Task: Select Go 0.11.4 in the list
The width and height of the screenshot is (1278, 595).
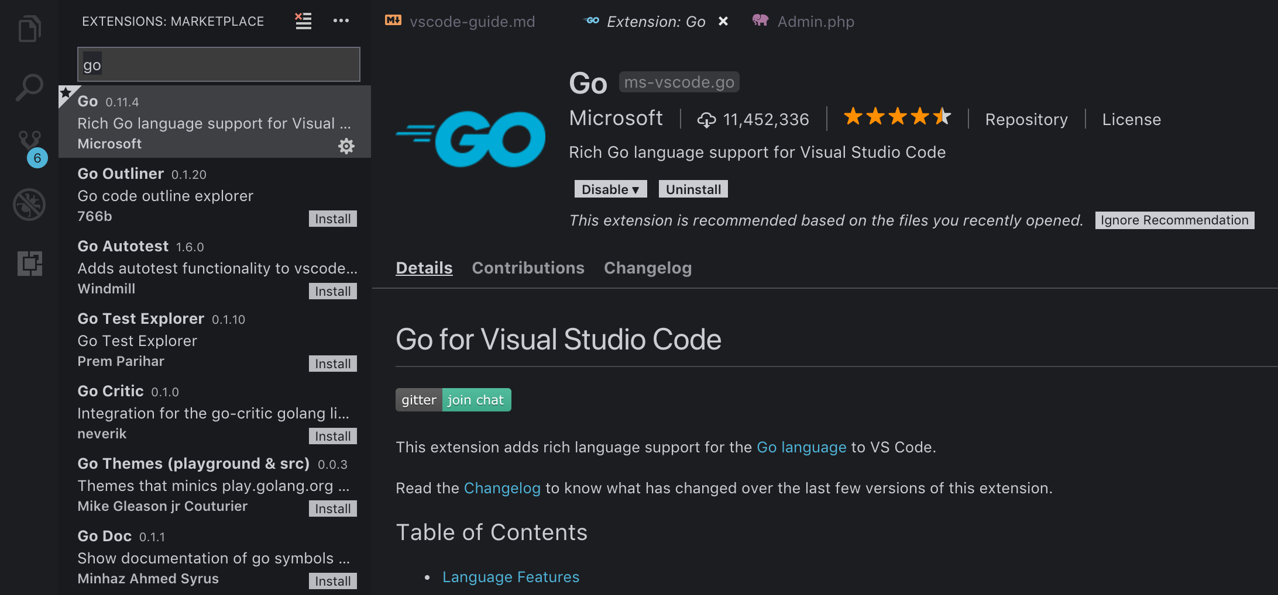Action: click(x=215, y=122)
